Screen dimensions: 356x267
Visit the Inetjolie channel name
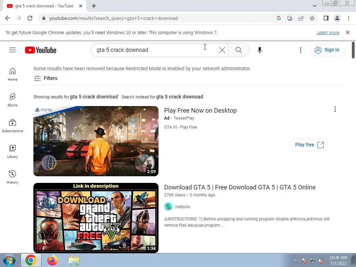tap(182, 207)
